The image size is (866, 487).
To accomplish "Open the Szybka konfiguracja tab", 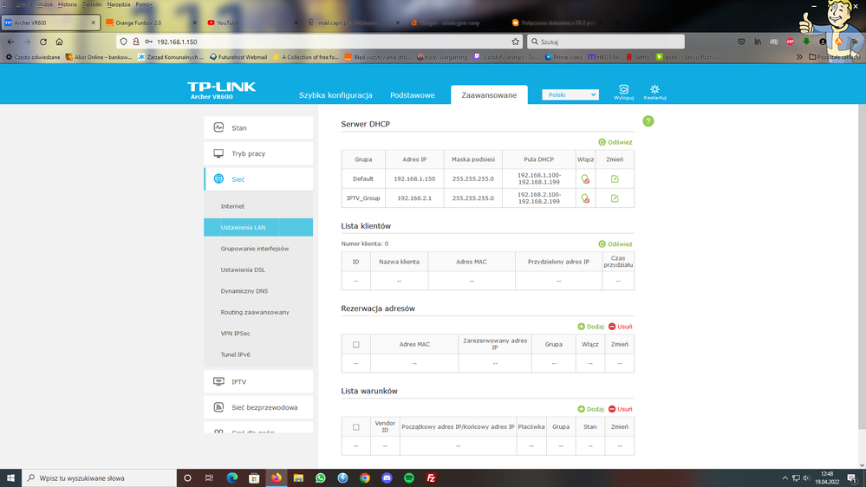I will point(335,95).
